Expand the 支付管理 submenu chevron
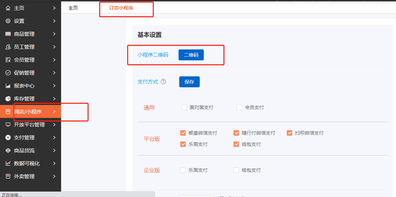Screen dimensions: 396x197 [x=54, y=137]
